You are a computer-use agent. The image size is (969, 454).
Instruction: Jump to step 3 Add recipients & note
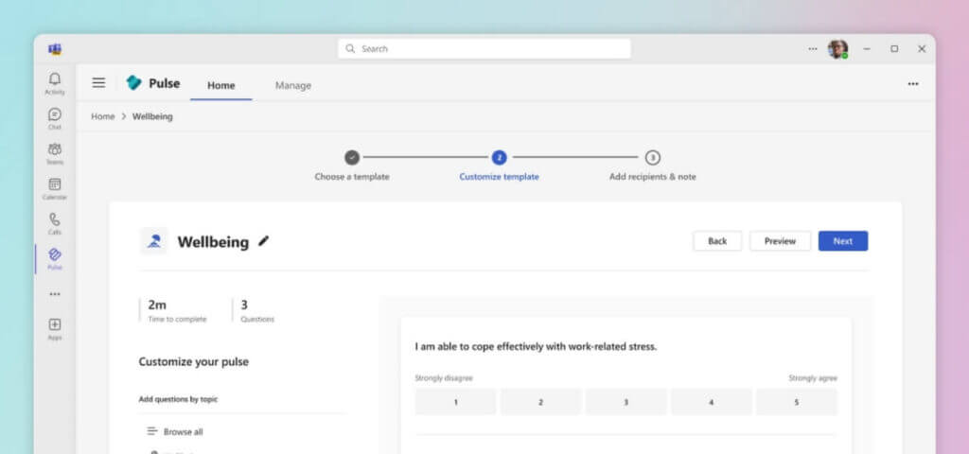653,158
